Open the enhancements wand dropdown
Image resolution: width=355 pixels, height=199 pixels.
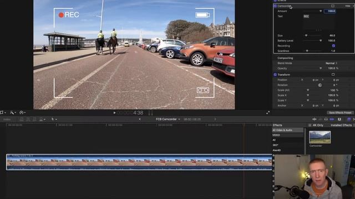point(13,113)
